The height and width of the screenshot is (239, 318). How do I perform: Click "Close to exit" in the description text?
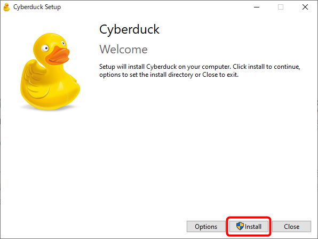(x=220, y=75)
